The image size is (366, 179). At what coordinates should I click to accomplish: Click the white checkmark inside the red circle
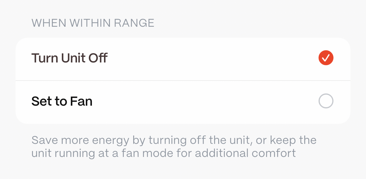pyautogui.click(x=326, y=58)
